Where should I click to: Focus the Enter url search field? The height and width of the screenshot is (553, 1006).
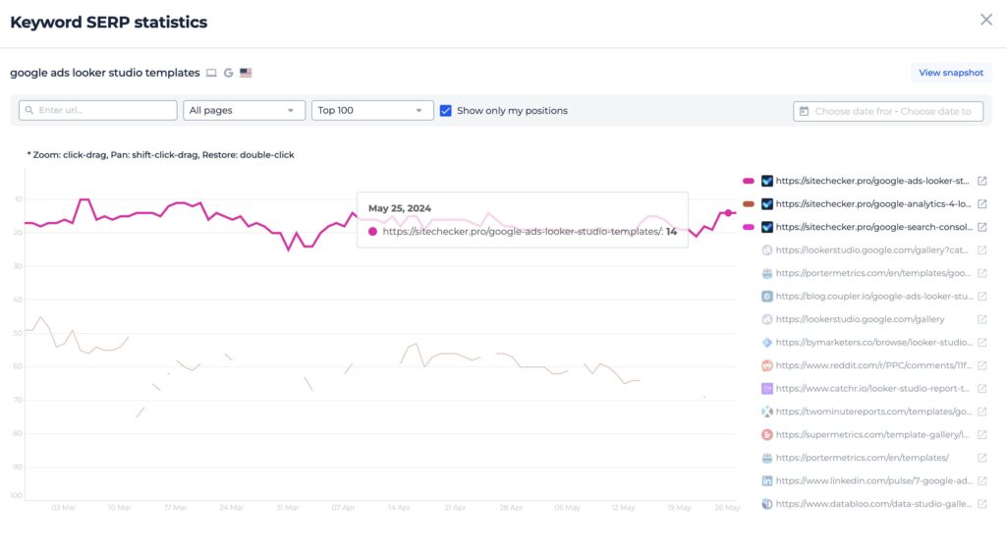[97, 110]
